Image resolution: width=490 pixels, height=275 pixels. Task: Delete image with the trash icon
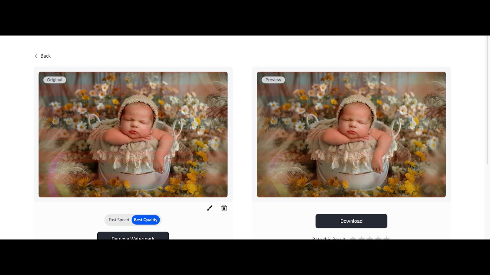tap(224, 208)
